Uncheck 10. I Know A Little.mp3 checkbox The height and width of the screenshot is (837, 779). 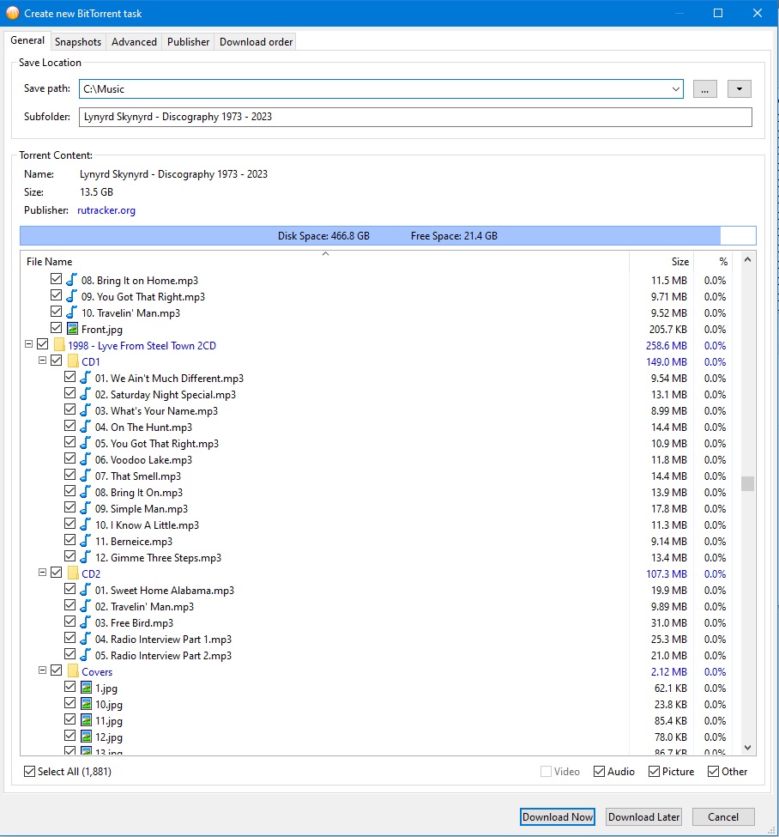point(69,523)
